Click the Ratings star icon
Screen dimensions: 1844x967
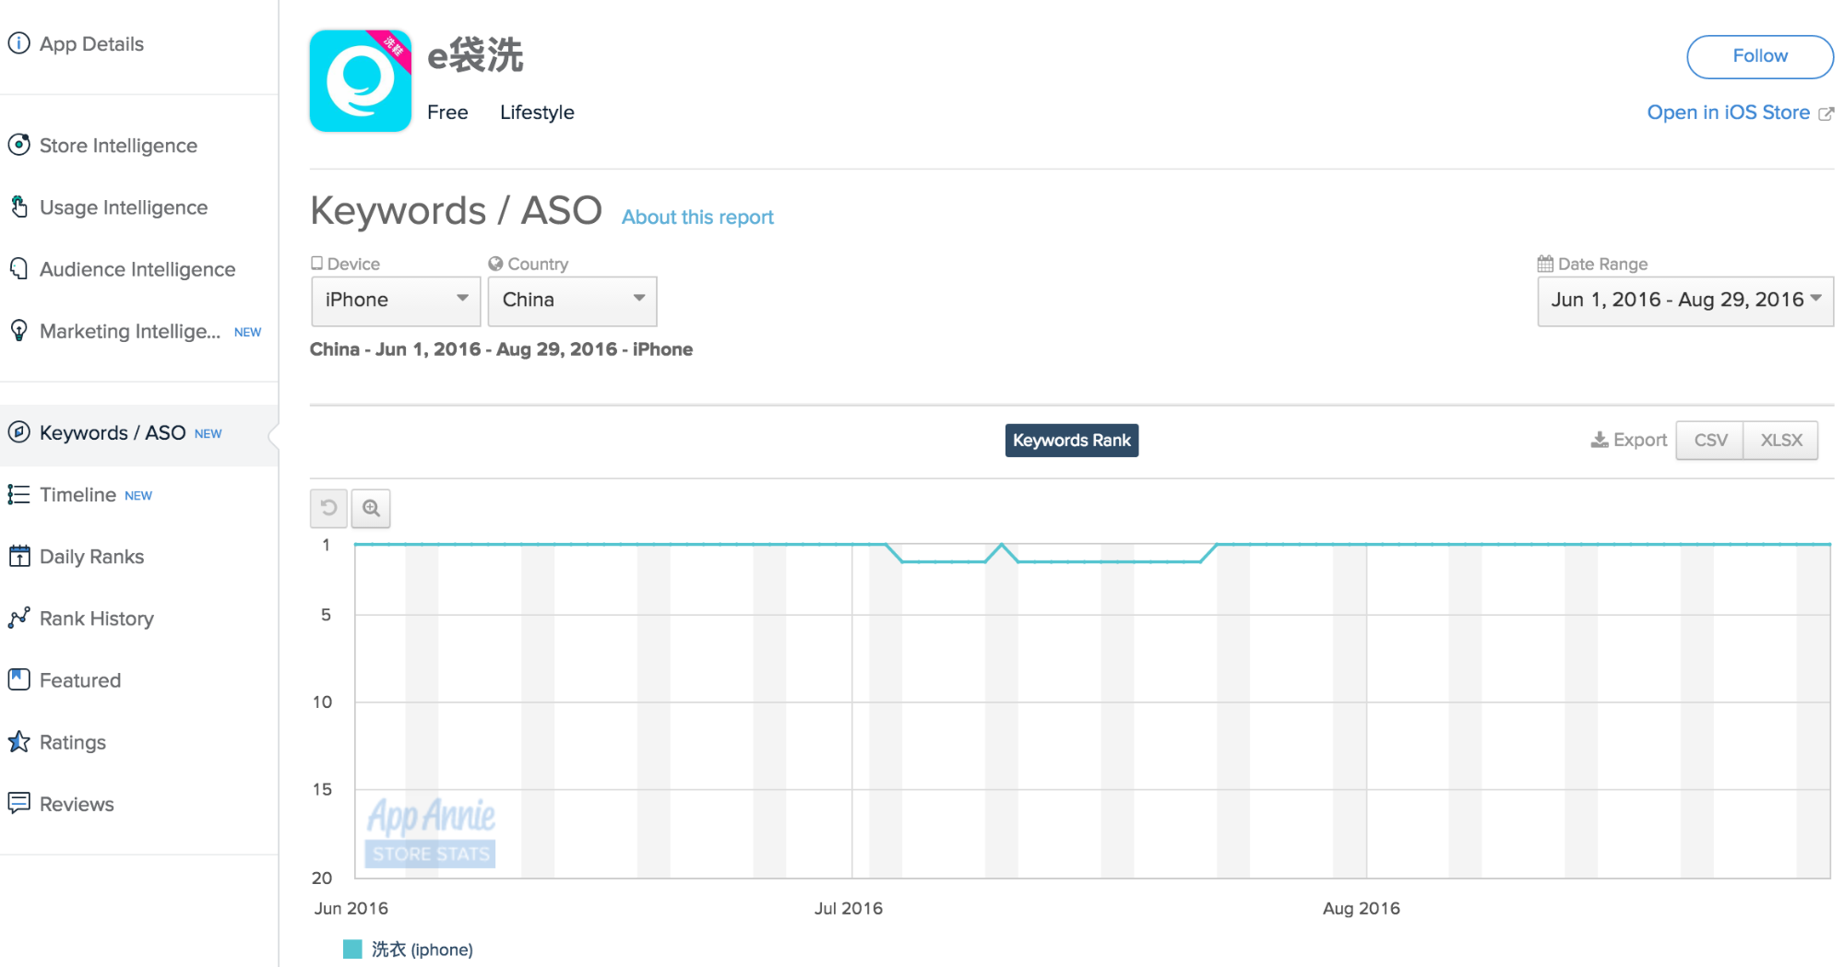click(18, 741)
